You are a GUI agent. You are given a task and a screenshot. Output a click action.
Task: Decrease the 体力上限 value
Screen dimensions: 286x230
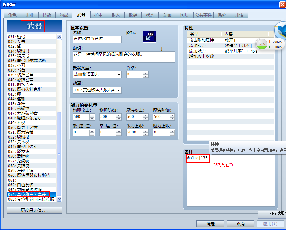click(145, 134)
